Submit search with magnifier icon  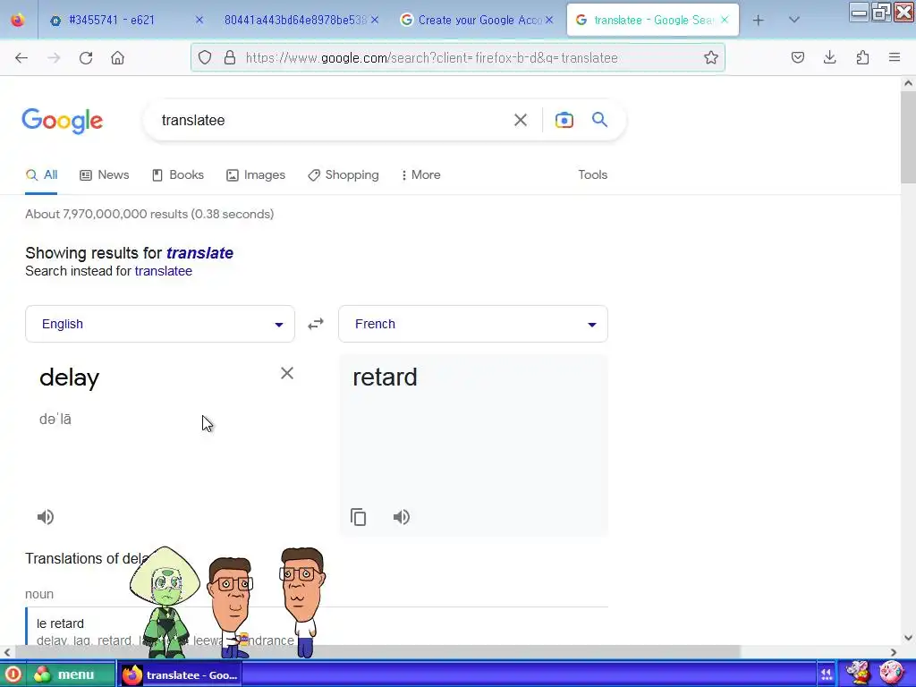coord(599,120)
